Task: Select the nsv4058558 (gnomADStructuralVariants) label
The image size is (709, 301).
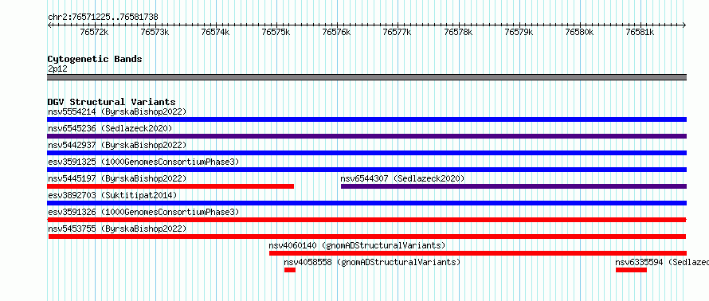Action: [x=372, y=262]
